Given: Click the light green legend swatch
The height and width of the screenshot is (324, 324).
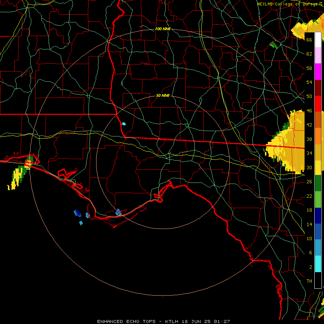Looking at the screenshot, I should pyautogui.click(x=318, y=199).
